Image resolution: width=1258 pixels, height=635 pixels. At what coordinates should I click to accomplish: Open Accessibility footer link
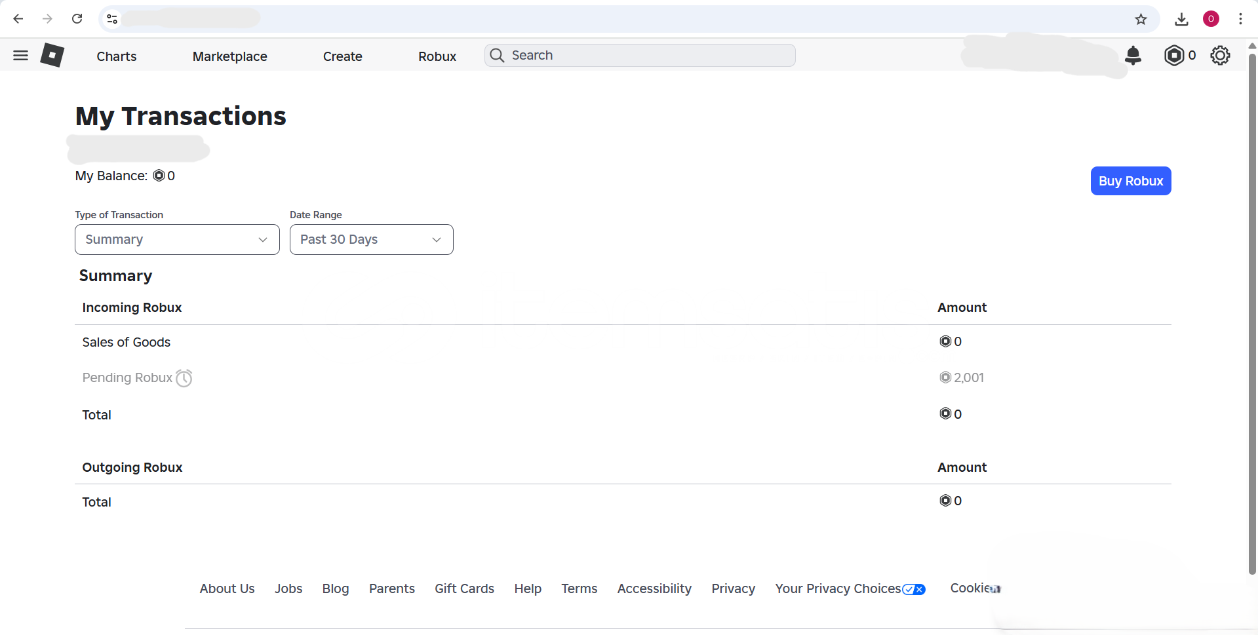(654, 588)
